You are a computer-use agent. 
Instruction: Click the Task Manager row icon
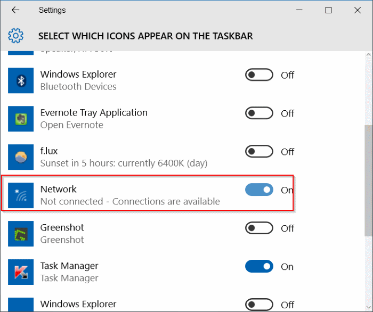pos(21,272)
